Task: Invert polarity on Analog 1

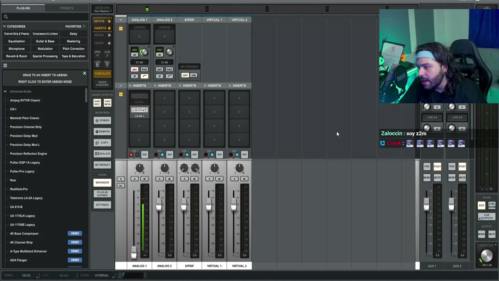Action: pyautogui.click(x=134, y=76)
